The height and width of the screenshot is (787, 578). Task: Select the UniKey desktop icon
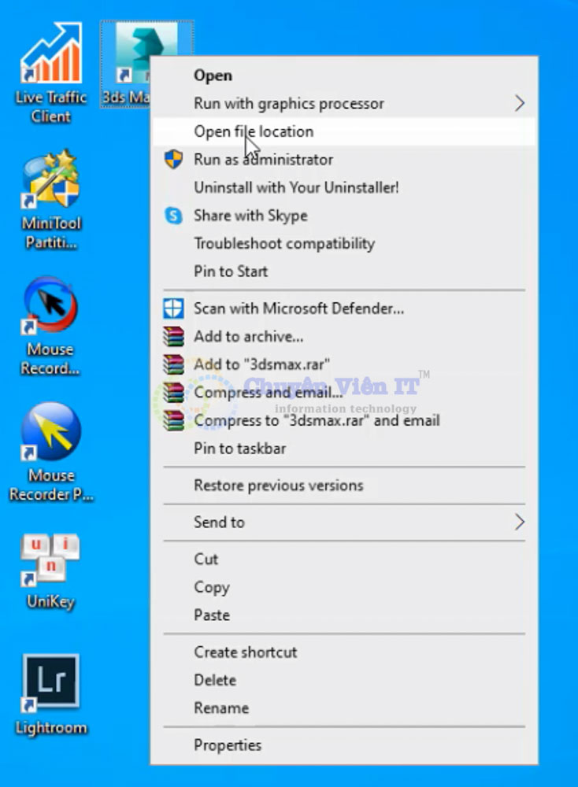[x=51, y=560]
